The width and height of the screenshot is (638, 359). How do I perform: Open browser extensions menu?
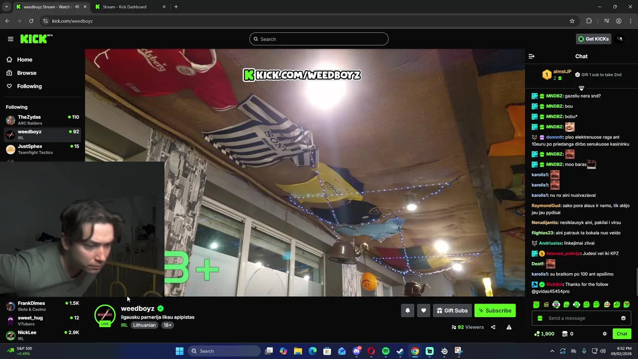589,21
